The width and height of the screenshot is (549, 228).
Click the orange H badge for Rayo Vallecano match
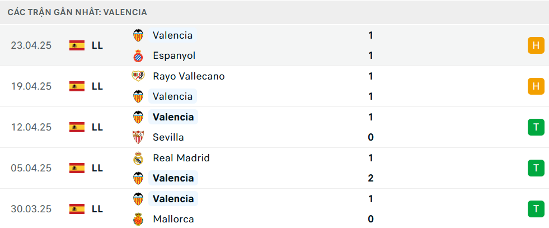536,86
